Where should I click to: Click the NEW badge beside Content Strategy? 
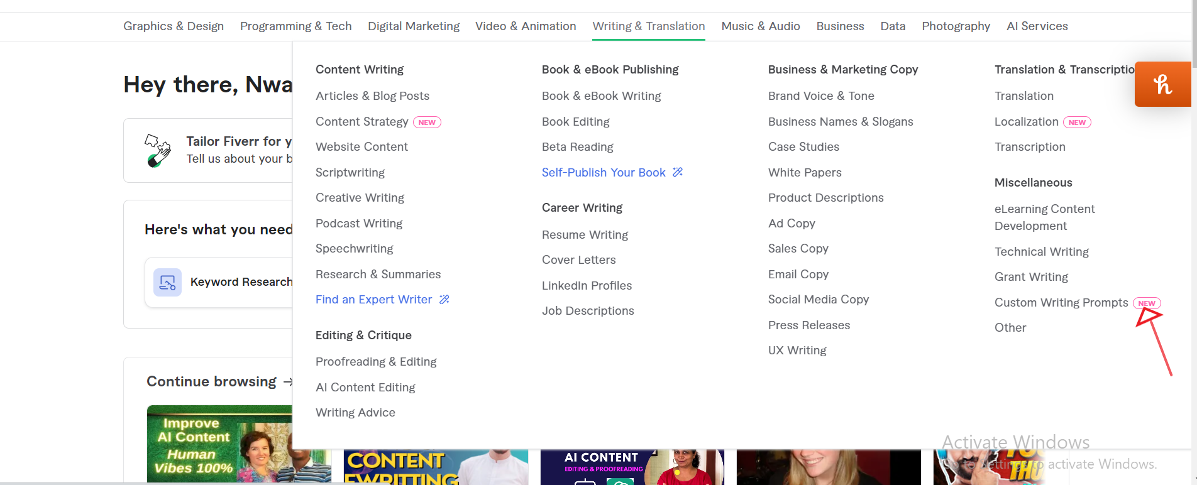[x=427, y=123]
